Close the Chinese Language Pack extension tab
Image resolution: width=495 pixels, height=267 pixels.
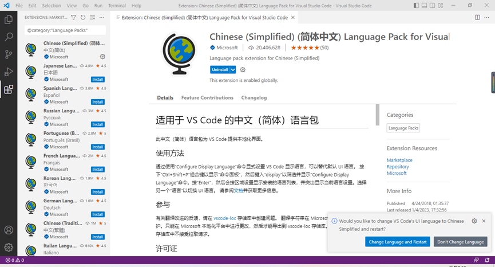[x=293, y=17]
